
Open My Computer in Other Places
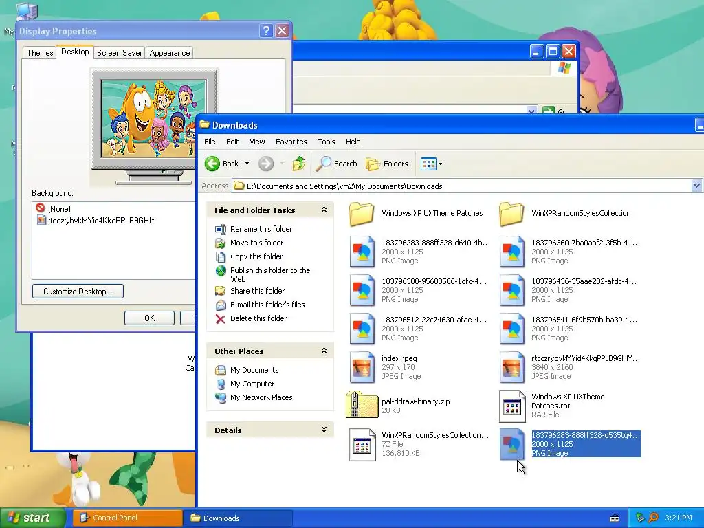[252, 384]
